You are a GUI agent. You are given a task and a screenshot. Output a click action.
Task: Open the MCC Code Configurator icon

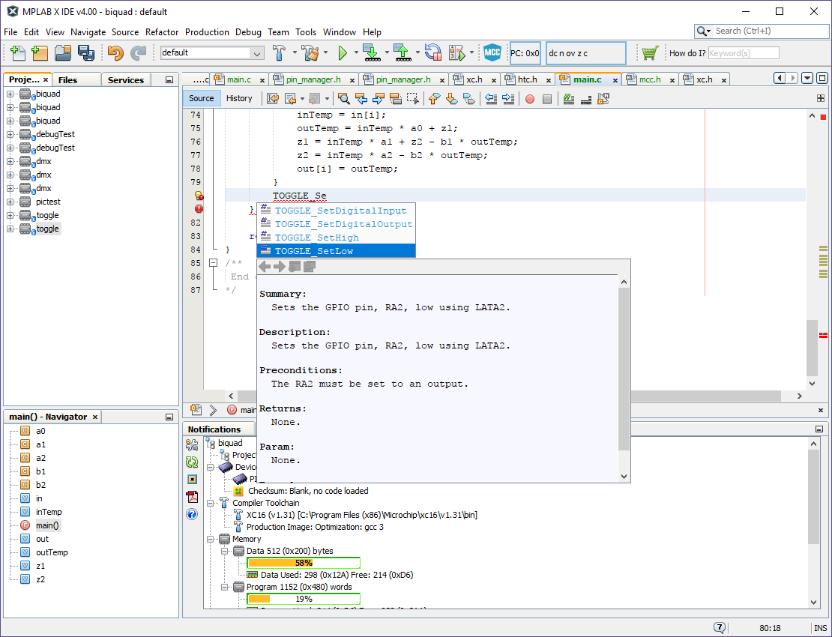click(x=492, y=52)
